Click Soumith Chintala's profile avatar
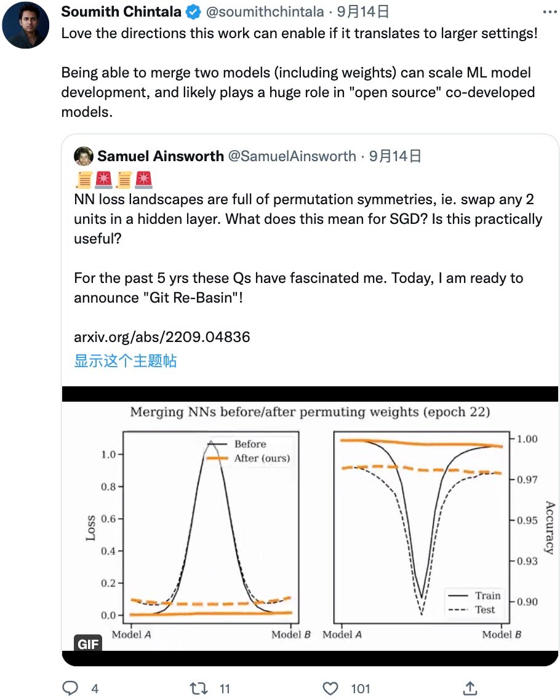 point(25,26)
